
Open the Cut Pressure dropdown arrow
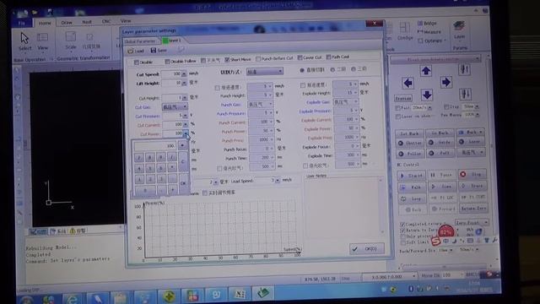[x=186, y=116]
